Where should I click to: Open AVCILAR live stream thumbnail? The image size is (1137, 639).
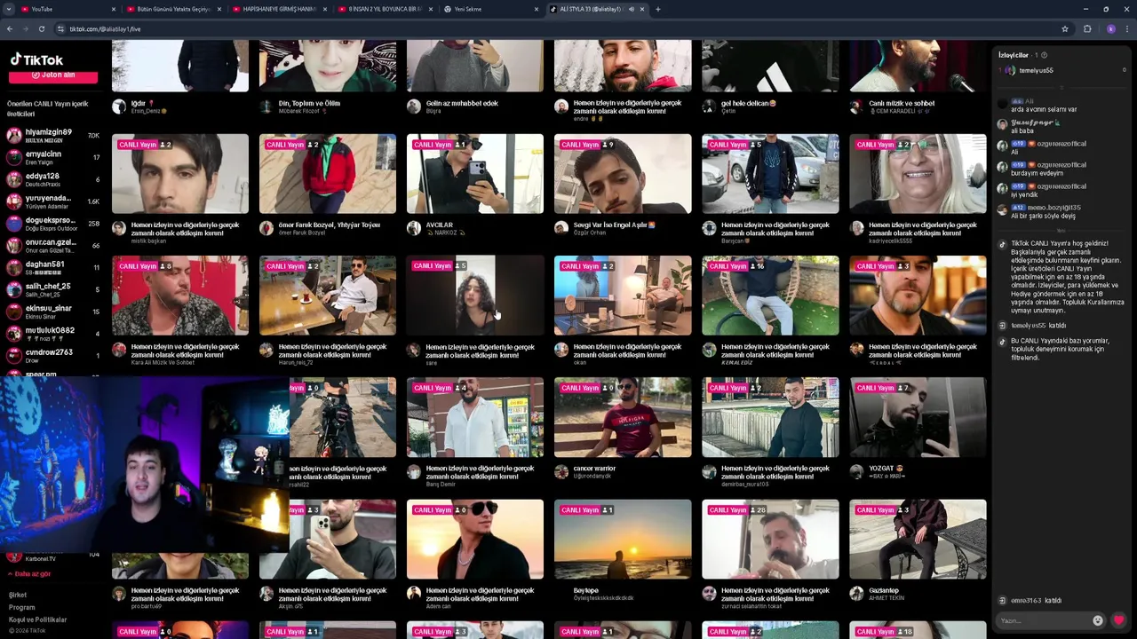point(475,174)
